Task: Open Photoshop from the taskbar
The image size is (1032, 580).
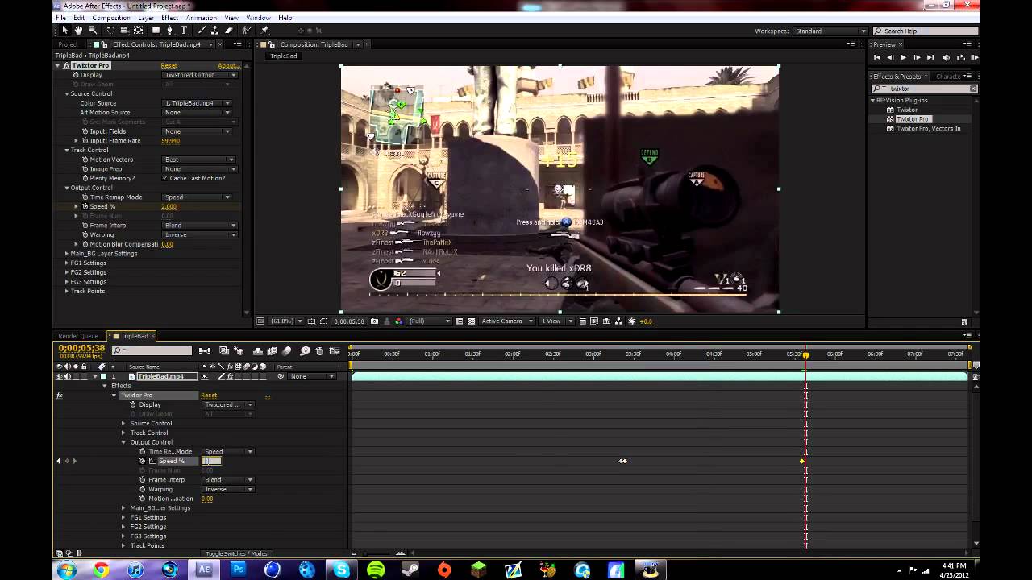Action: point(239,570)
